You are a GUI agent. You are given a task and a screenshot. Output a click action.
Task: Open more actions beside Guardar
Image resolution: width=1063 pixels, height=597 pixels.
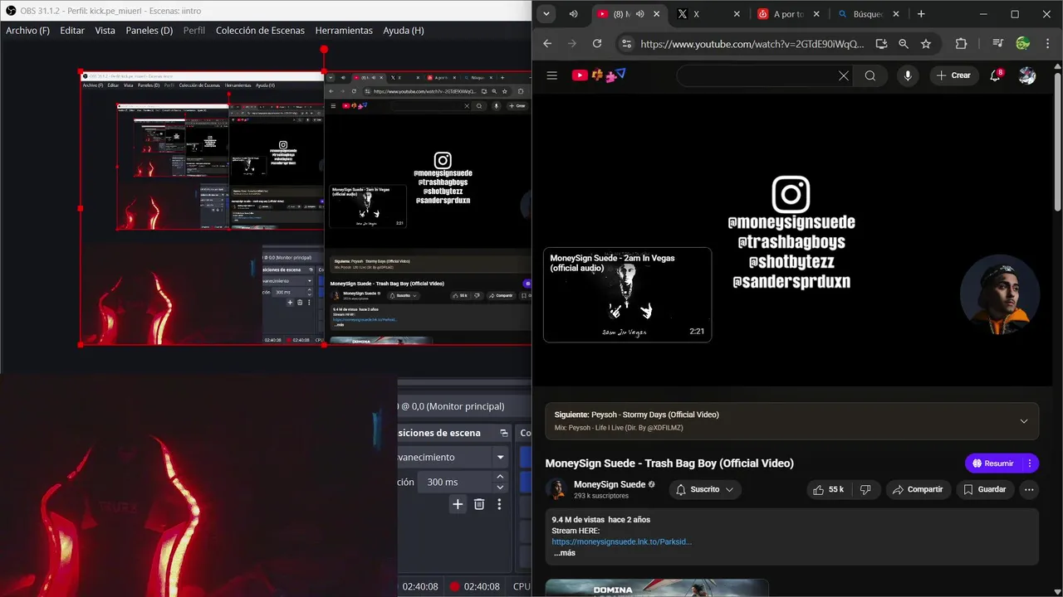point(1029,489)
